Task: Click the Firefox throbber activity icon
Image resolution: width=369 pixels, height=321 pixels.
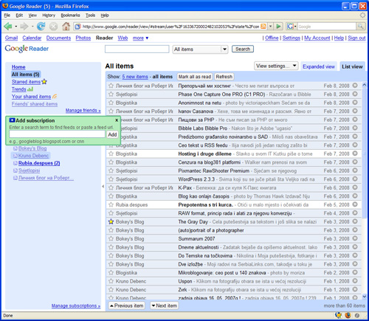Action: coord(362,15)
